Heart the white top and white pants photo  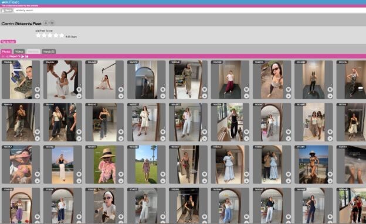[x=205, y=132]
